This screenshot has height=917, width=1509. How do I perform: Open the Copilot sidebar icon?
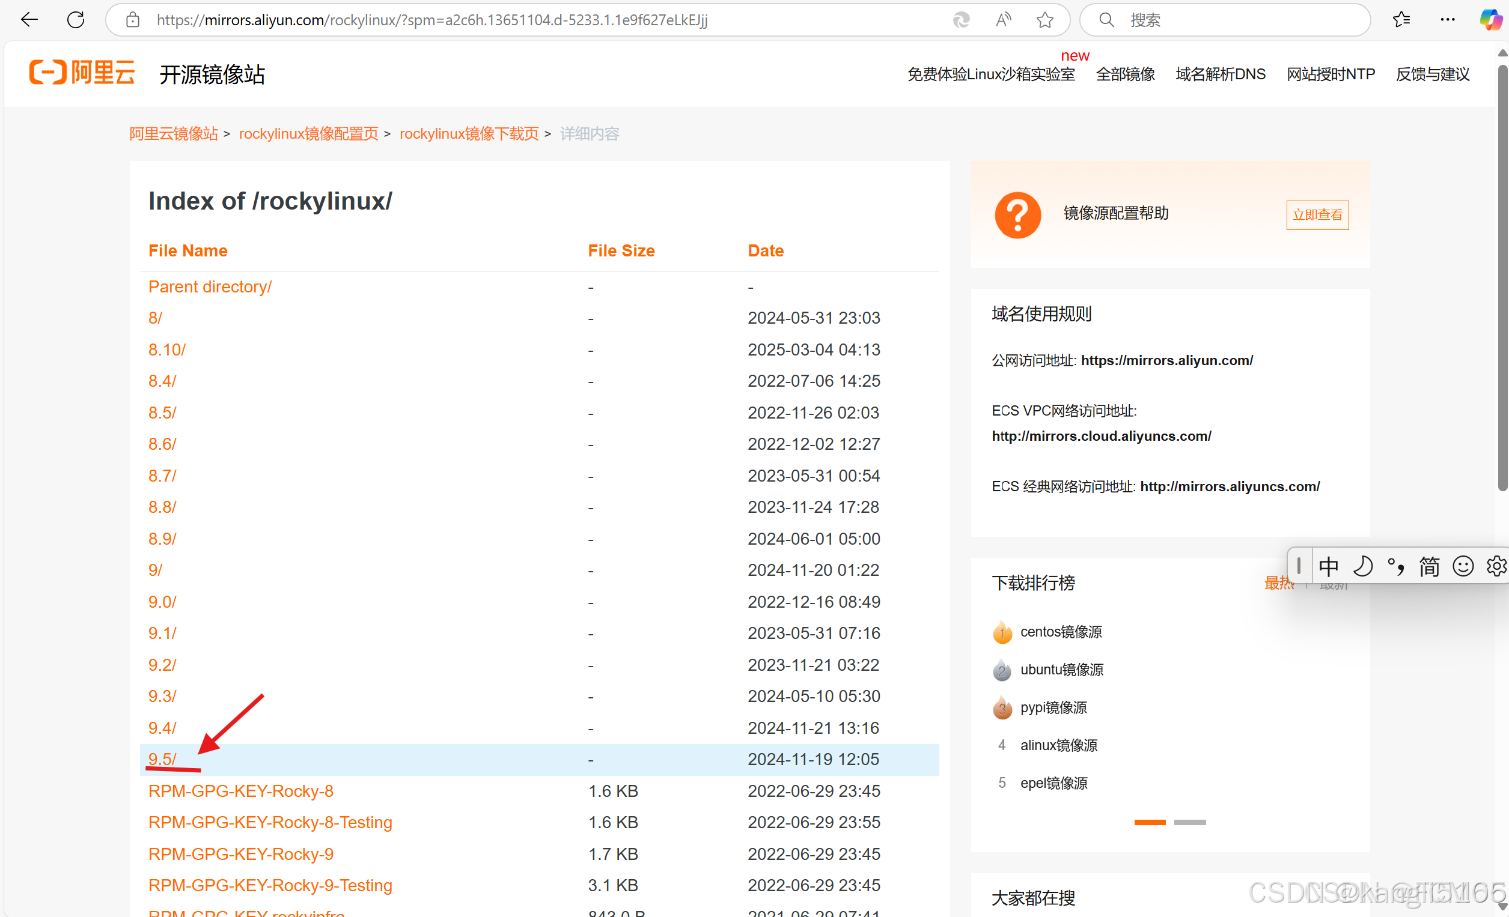click(1490, 20)
